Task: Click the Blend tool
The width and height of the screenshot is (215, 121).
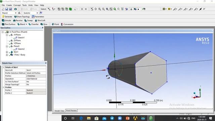Action: pos(21,24)
